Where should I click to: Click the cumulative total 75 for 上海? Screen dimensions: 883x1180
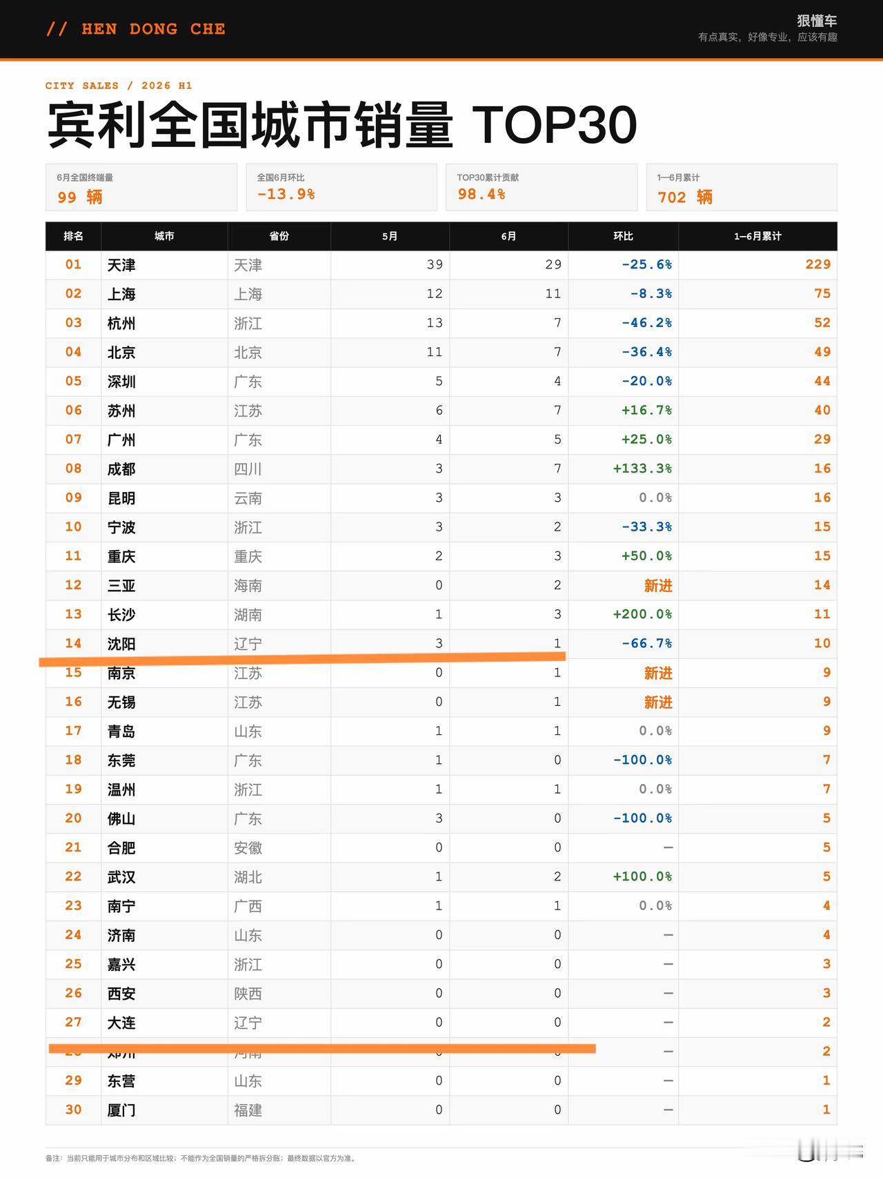coord(822,293)
